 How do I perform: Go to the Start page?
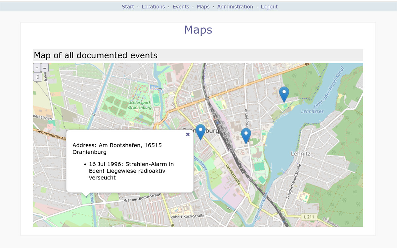click(x=128, y=7)
